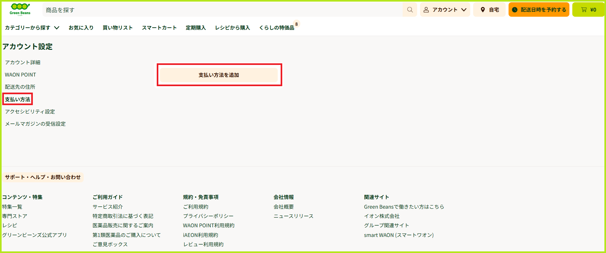Click the 会社情報 footer heading
The image size is (606, 253).
[284, 197]
